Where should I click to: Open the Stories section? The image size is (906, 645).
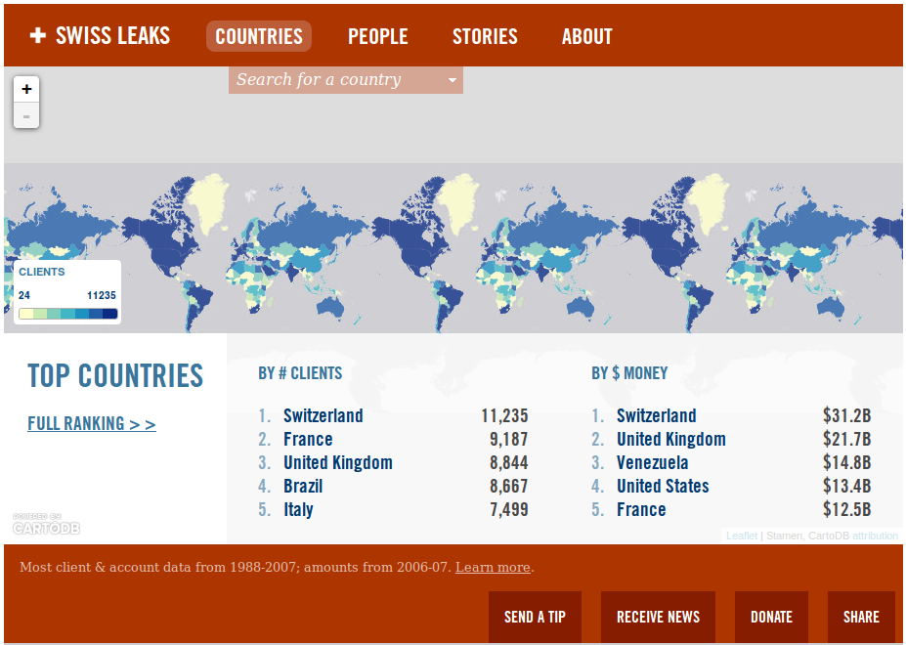click(x=485, y=36)
